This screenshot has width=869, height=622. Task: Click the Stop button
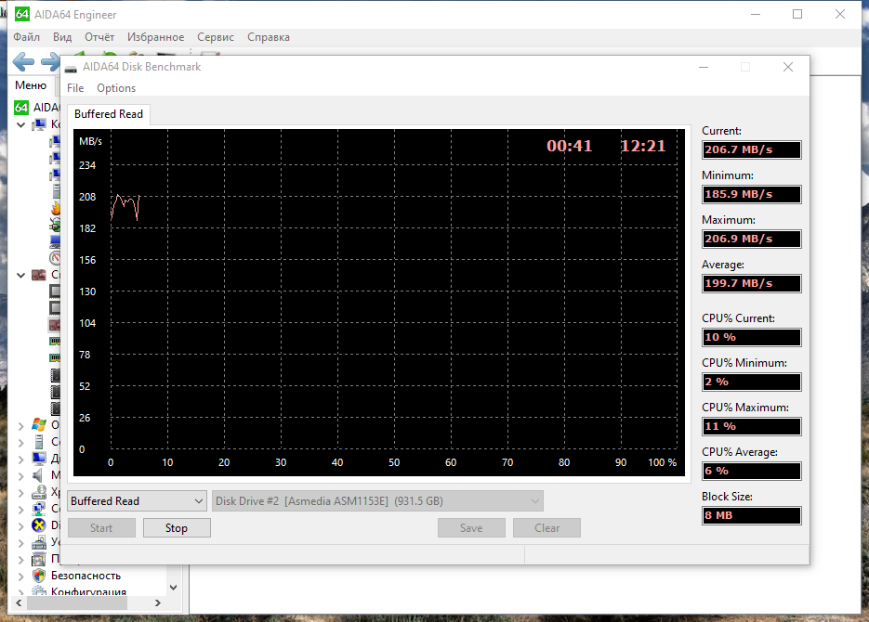tap(177, 528)
